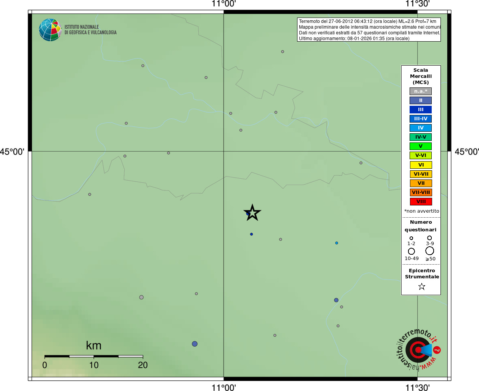479x391 pixels.
Task: Select the orange VII-VIII intensity swatch
Action: (x=421, y=192)
